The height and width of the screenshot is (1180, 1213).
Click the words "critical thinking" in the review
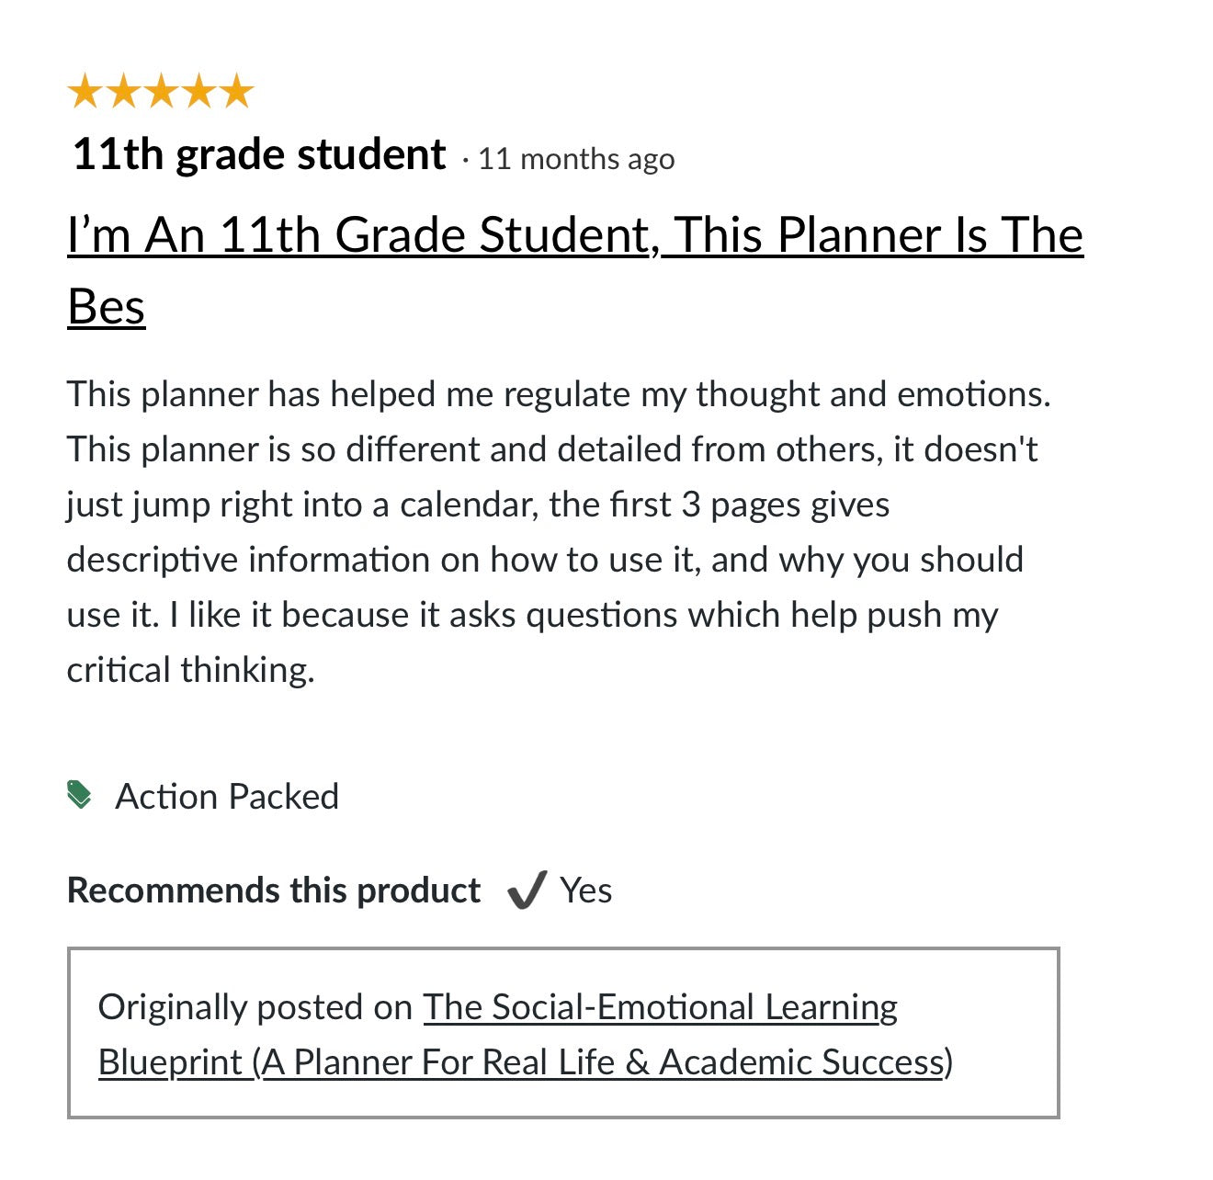pyautogui.click(x=190, y=670)
